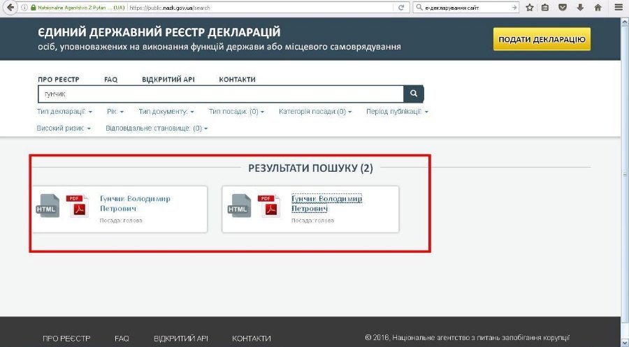The image size is (629, 347).
Task: Open the Firefox hamburger menu
Action: tap(617, 8)
